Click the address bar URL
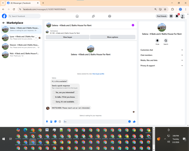Viewport: 189px width, 151px height. 44,9
